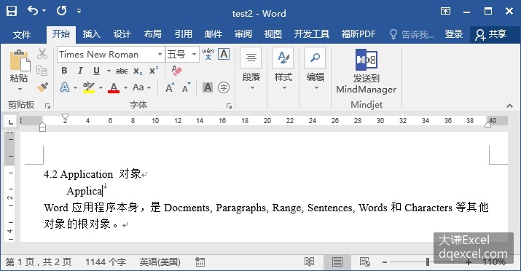Switch to Web Layout view

[365, 262]
